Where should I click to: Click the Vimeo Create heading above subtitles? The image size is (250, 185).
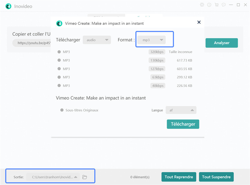pos(101,98)
